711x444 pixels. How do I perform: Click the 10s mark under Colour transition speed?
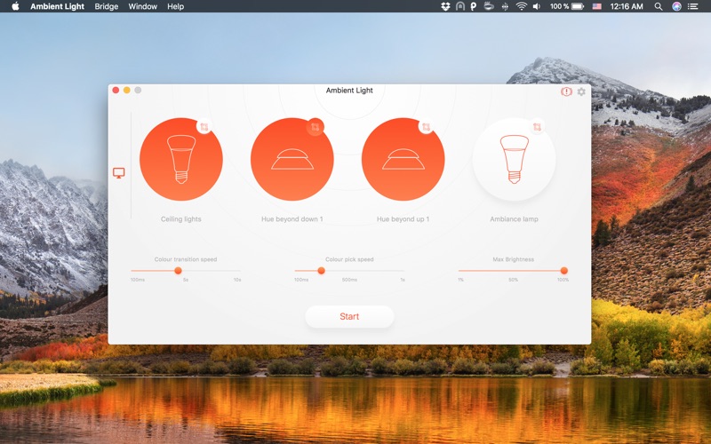point(237,280)
